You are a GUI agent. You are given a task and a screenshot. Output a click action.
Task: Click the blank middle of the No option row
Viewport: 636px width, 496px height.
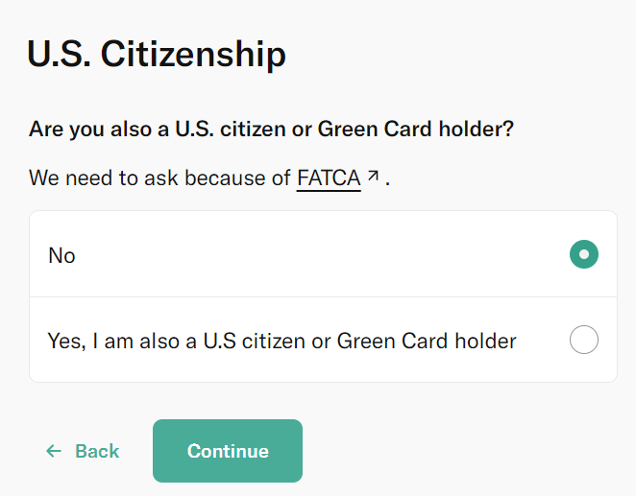click(317, 255)
